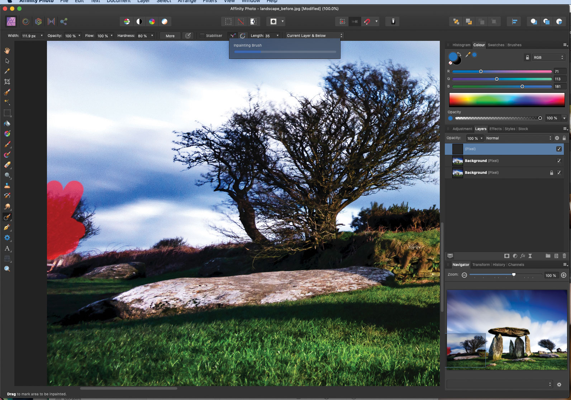Click the colour picker eyedropper icon
Viewport: 571px width, 400px height.
tap(468, 54)
